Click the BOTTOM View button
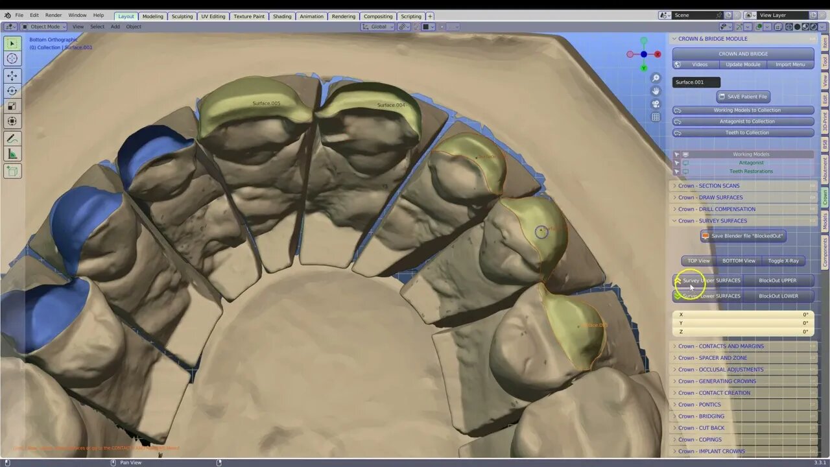This screenshot has height=467, width=830. (x=739, y=261)
